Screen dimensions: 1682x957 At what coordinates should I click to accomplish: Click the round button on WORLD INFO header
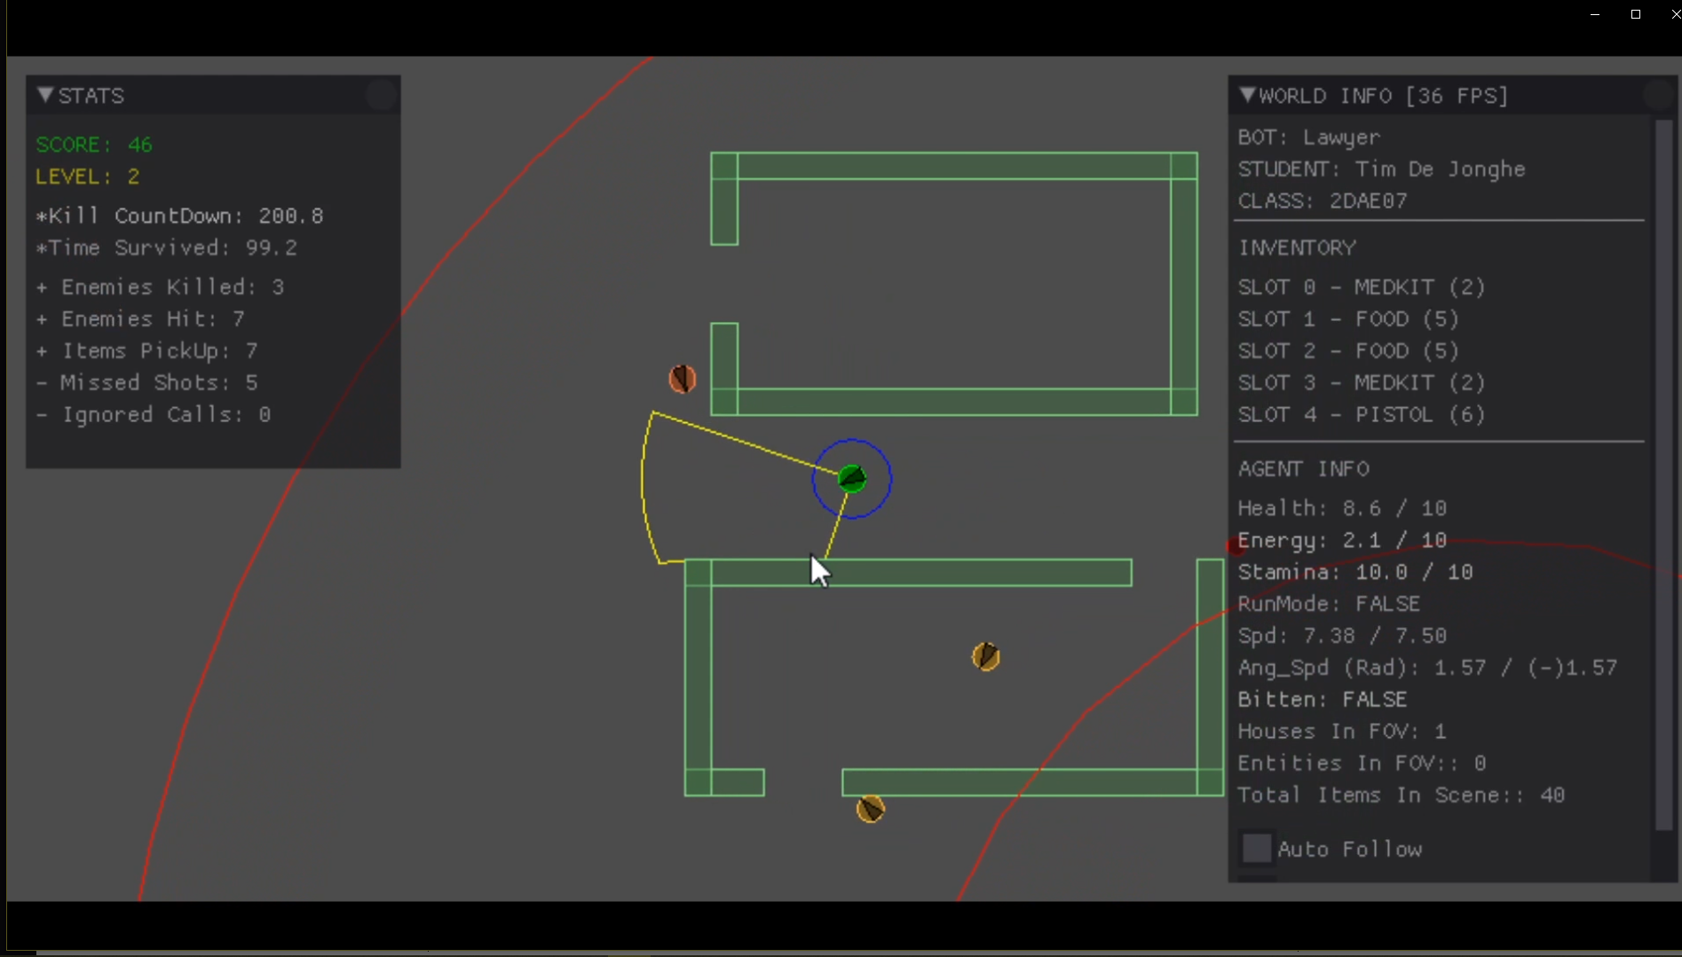(x=1656, y=95)
